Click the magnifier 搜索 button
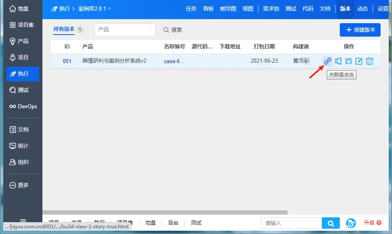This screenshot has height=234, width=392. coord(173,30)
